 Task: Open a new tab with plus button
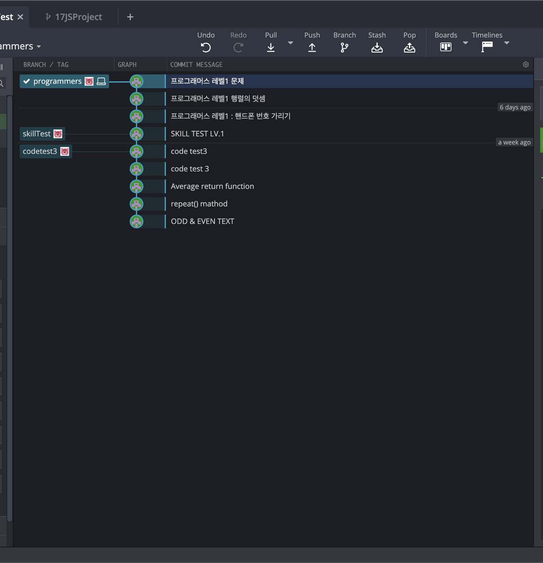click(x=130, y=17)
